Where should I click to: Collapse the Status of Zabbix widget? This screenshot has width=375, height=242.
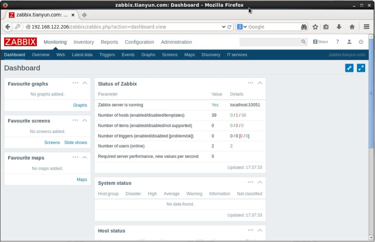(260, 83)
